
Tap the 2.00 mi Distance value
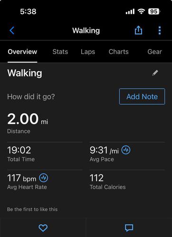coord(28,123)
